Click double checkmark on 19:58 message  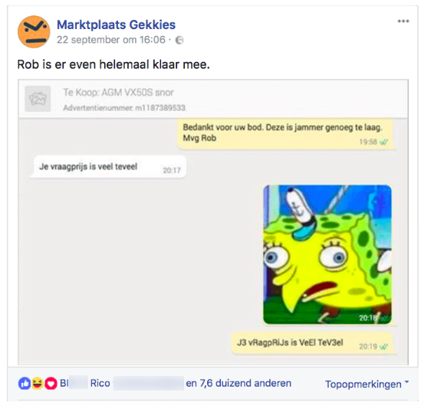[x=383, y=142]
